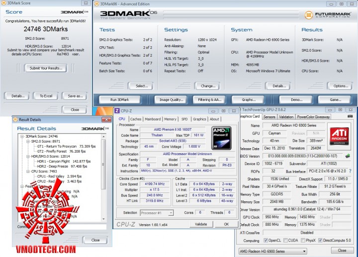
Task: Click Close button in Result Details window
Action: [95, 240]
